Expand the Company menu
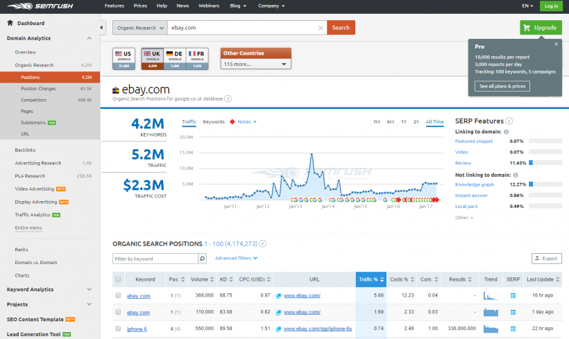Screen dimensions: 569x339 271,6
